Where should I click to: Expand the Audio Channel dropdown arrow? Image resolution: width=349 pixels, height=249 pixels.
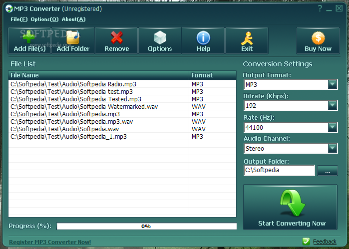[x=333, y=148]
